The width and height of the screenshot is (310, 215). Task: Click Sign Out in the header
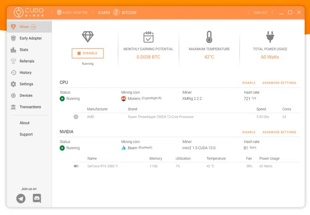pyautogui.click(x=261, y=13)
